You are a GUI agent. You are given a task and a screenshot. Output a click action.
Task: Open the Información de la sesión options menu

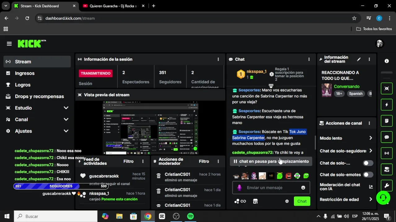coord(218,59)
